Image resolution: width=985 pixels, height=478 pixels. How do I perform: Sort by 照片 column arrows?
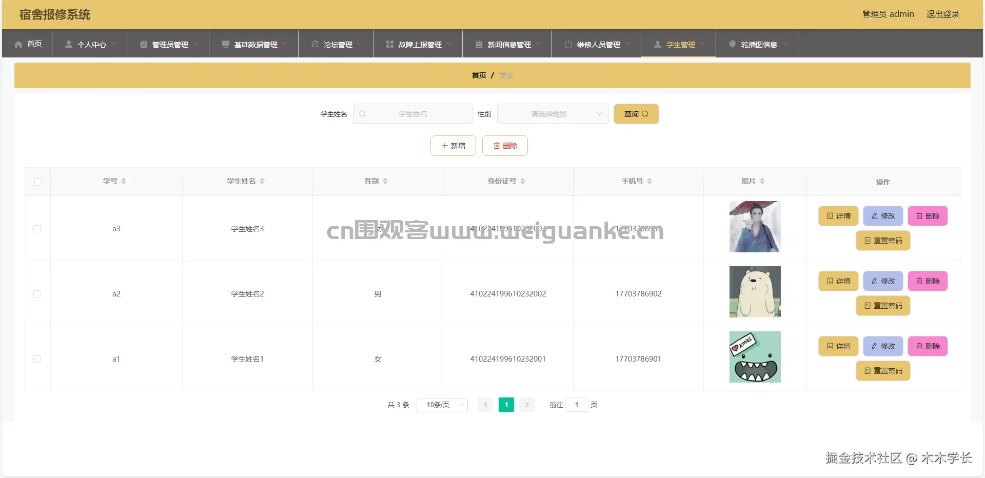[x=762, y=181]
